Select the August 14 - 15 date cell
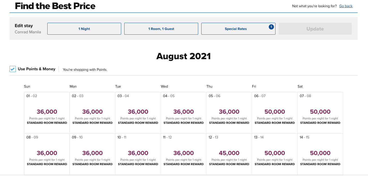 (x=320, y=154)
